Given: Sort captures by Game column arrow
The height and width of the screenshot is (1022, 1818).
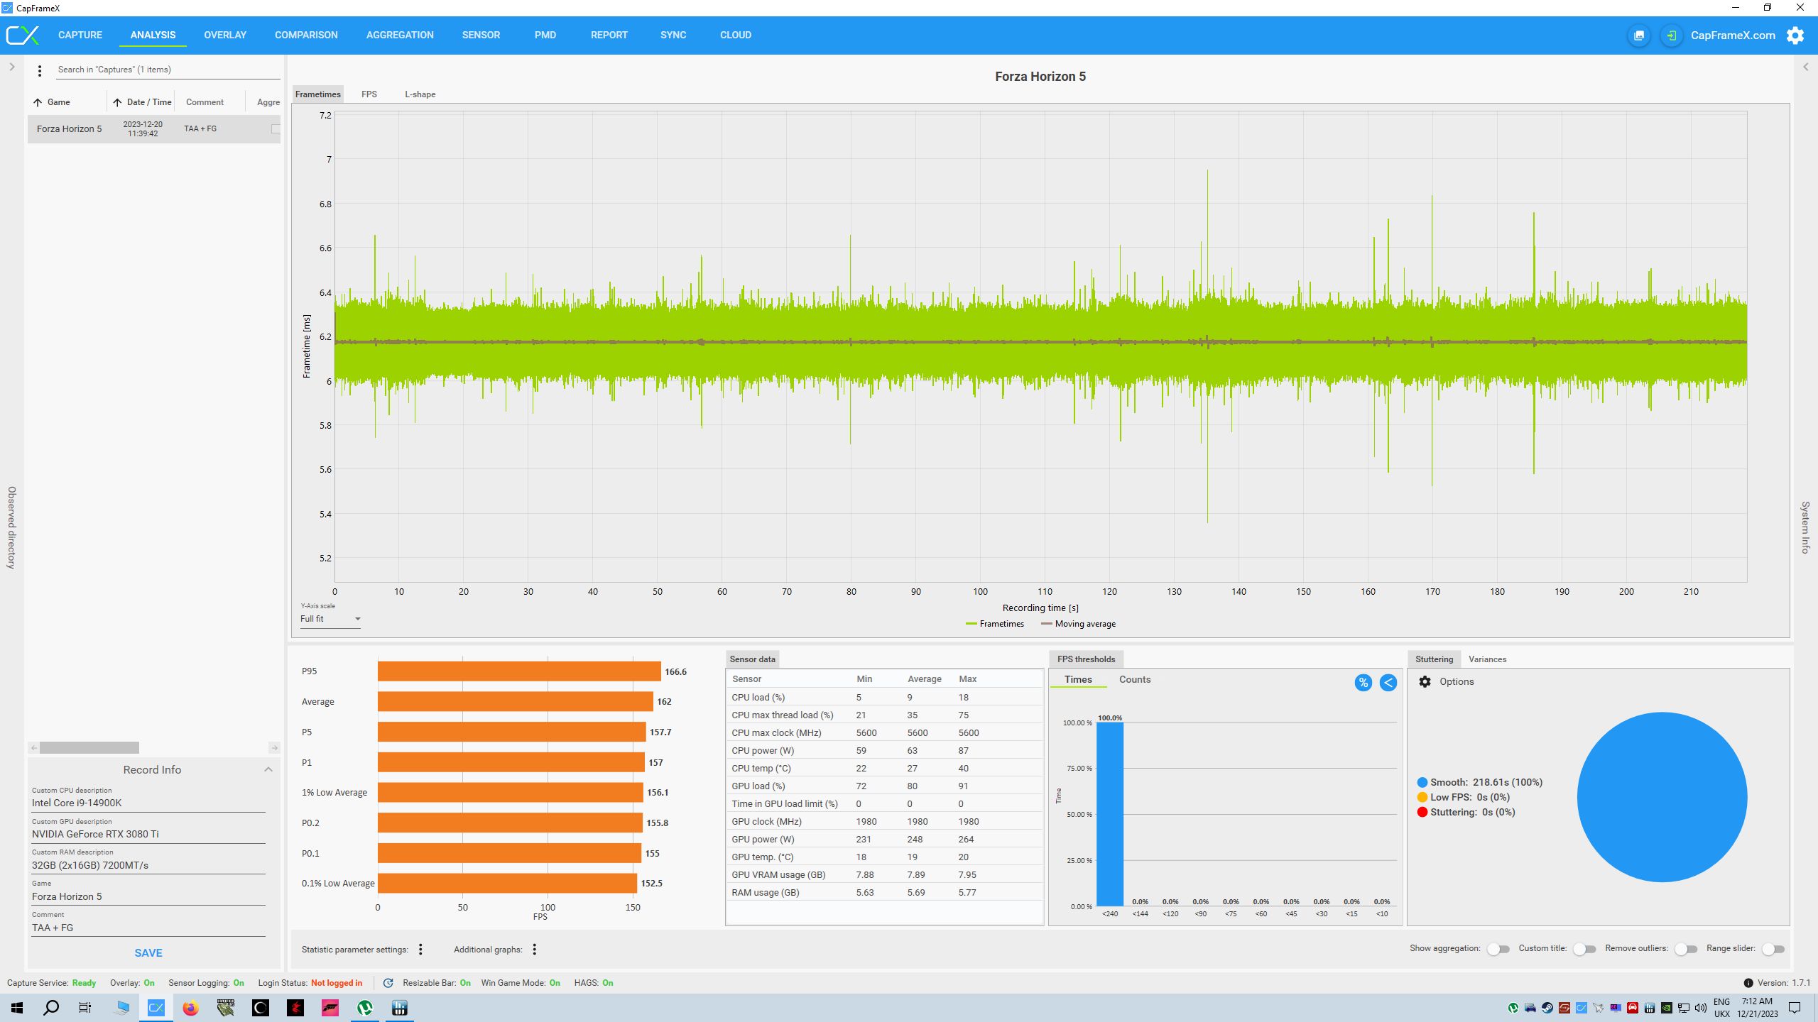Looking at the screenshot, I should click(38, 103).
